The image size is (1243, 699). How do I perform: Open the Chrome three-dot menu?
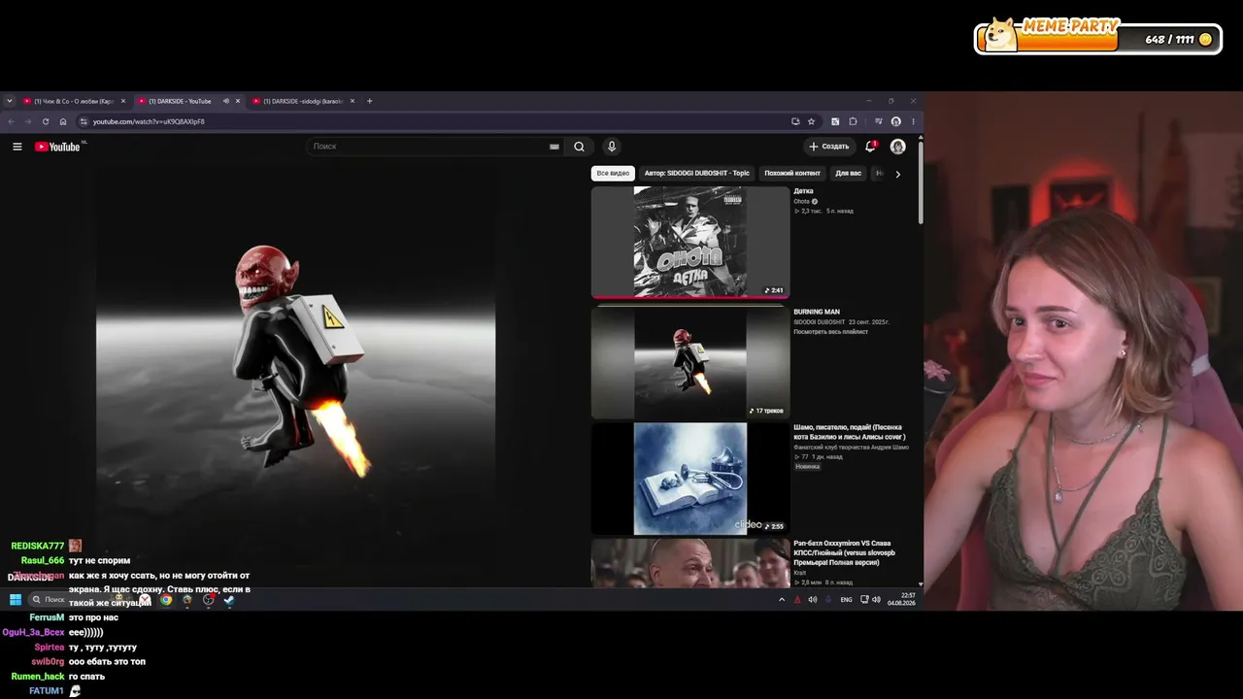pyautogui.click(x=913, y=121)
